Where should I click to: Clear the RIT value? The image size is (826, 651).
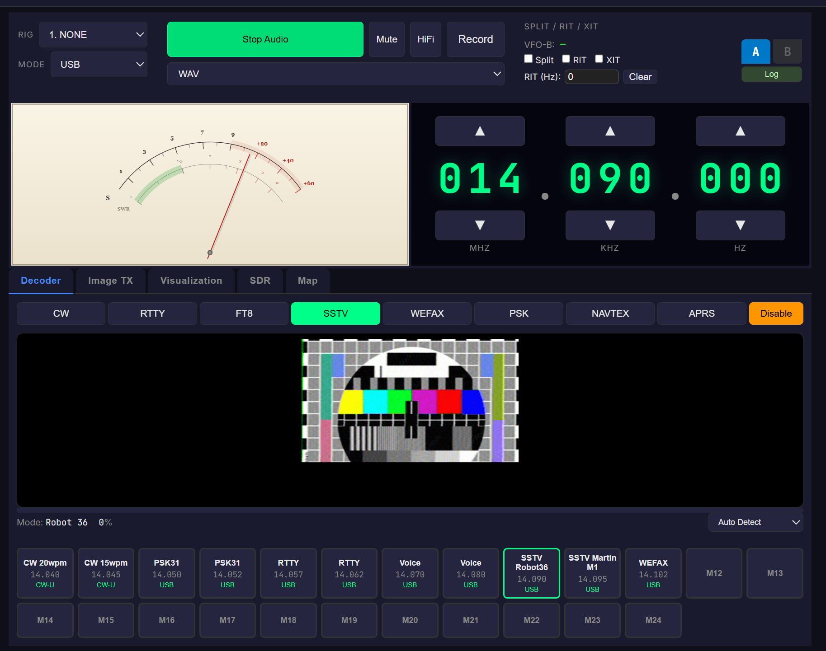pos(640,77)
